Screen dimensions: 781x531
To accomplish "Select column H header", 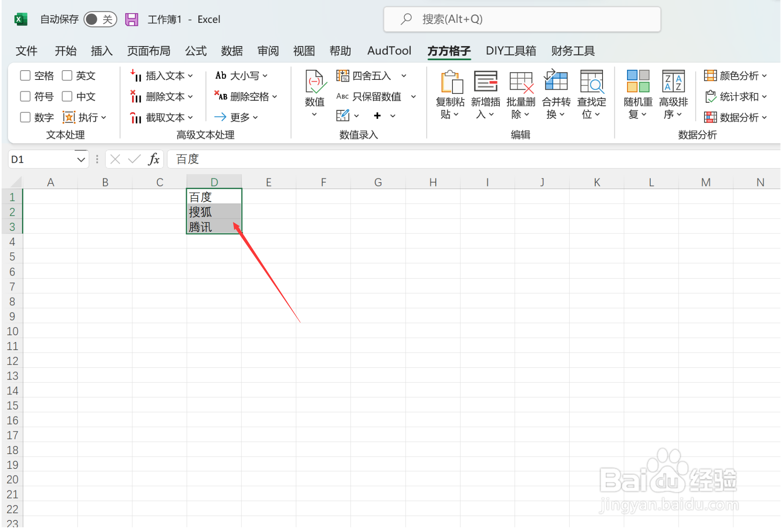I will 433,182.
